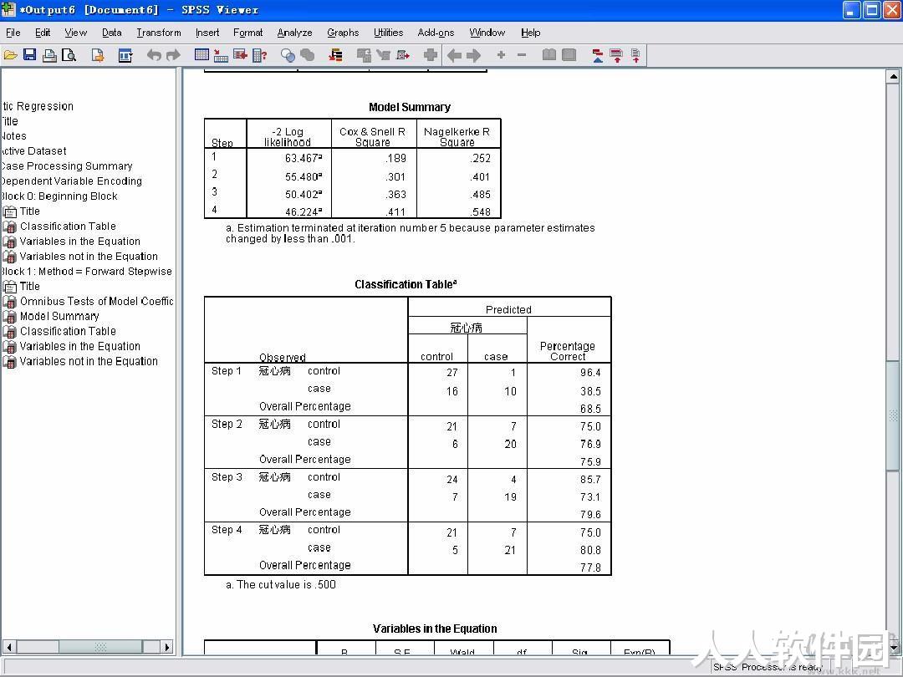Image resolution: width=903 pixels, height=677 pixels.
Task: Click the Collapse outline minus icon
Action: pyautogui.click(x=522, y=54)
